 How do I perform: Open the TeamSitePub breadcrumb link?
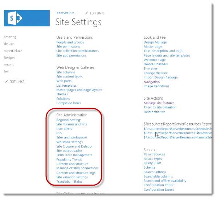[65, 13]
